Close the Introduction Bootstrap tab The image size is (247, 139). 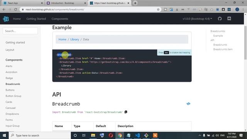85,3
